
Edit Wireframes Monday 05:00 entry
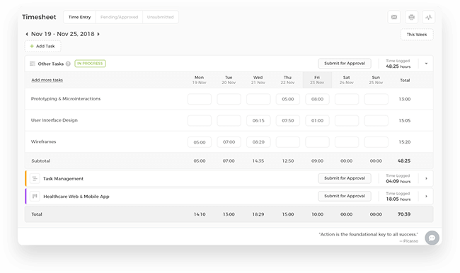pyautogui.click(x=200, y=142)
